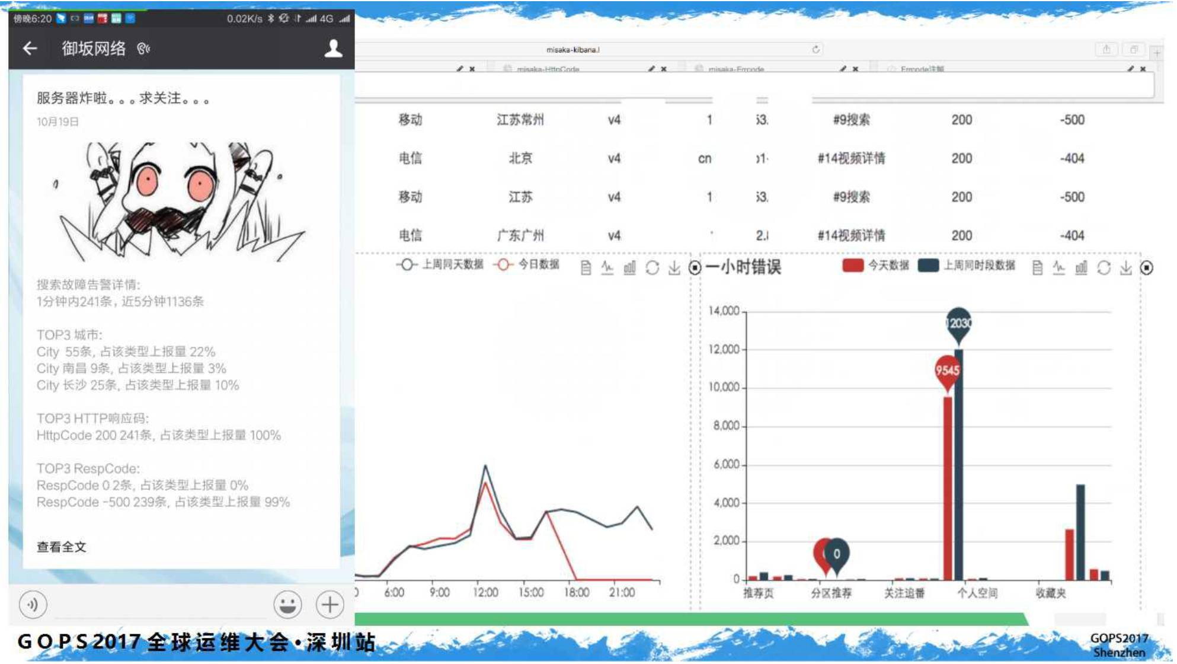1177x664 pixels.
Task: Download the 一小时错误 chart image
Action: (x=1125, y=268)
